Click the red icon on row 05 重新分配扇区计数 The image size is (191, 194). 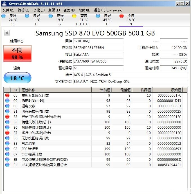[x=7, y=95]
